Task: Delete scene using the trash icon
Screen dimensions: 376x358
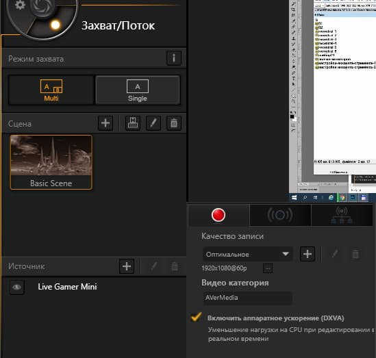Action: coord(174,123)
